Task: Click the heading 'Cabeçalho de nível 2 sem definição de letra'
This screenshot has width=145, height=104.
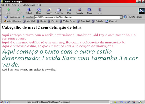Action: tap(42, 27)
